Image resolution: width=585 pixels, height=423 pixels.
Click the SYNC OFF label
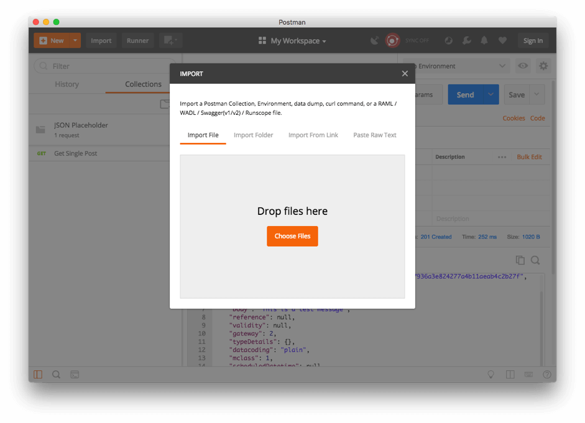tap(417, 40)
